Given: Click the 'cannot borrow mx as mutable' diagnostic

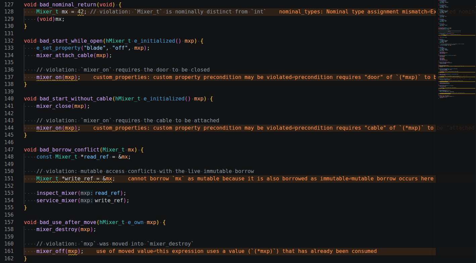Looking at the screenshot, I should point(281,179).
